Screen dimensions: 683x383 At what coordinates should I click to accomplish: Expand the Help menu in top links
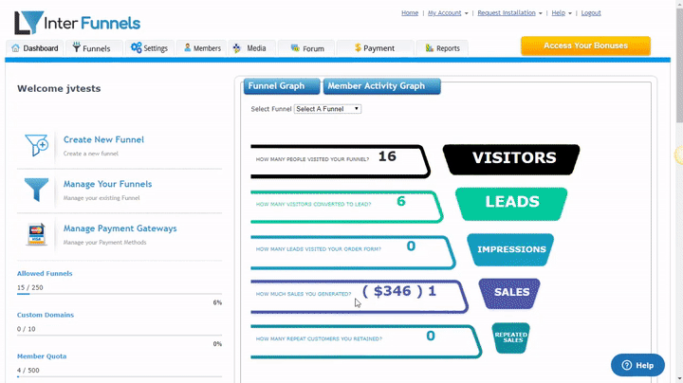(x=562, y=13)
